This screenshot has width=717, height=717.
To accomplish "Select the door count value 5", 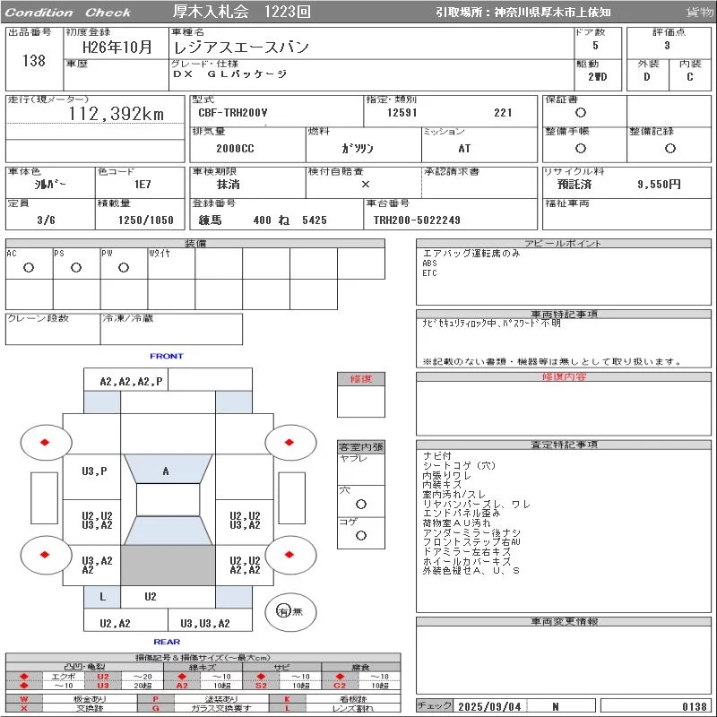I will pos(595,46).
